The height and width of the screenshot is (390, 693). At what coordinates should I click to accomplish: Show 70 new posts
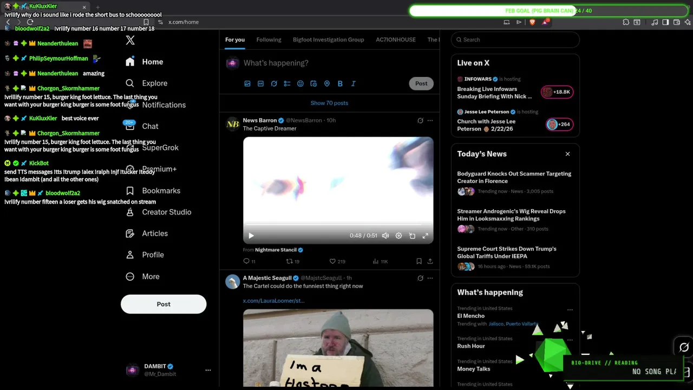(x=329, y=103)
